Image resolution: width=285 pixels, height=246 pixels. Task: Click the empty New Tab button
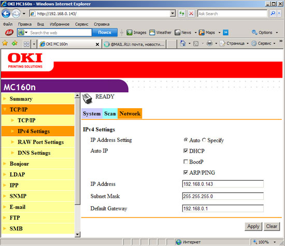coord(172,44)
